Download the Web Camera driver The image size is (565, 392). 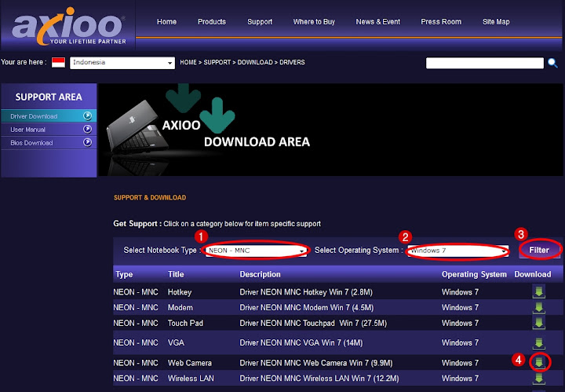539,362
